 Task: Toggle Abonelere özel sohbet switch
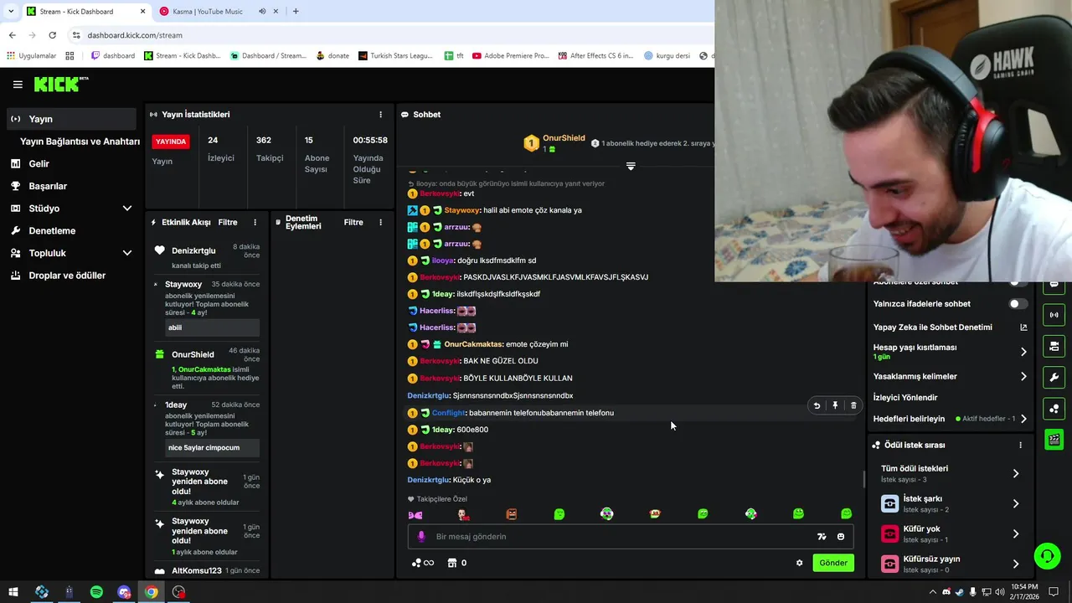[x=1018, y=283]
